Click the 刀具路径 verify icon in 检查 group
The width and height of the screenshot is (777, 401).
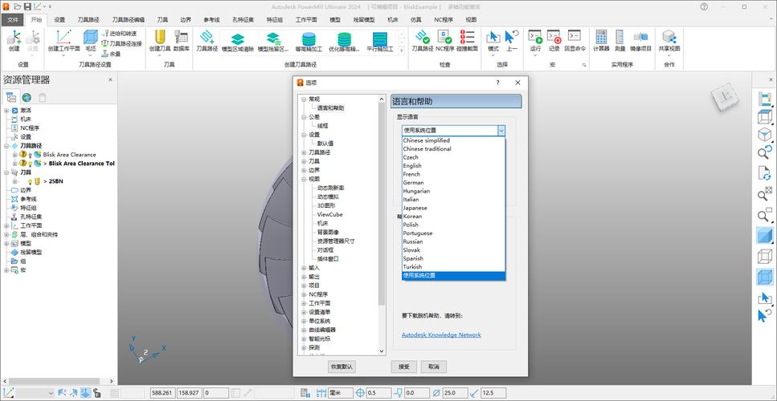click(x=423, y=38)
